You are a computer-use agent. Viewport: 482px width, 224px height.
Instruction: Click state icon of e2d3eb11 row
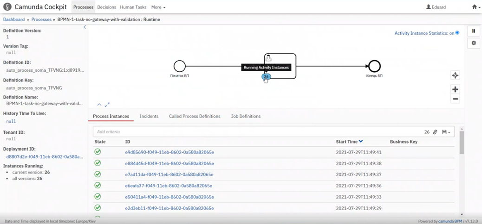coord(98,208)
